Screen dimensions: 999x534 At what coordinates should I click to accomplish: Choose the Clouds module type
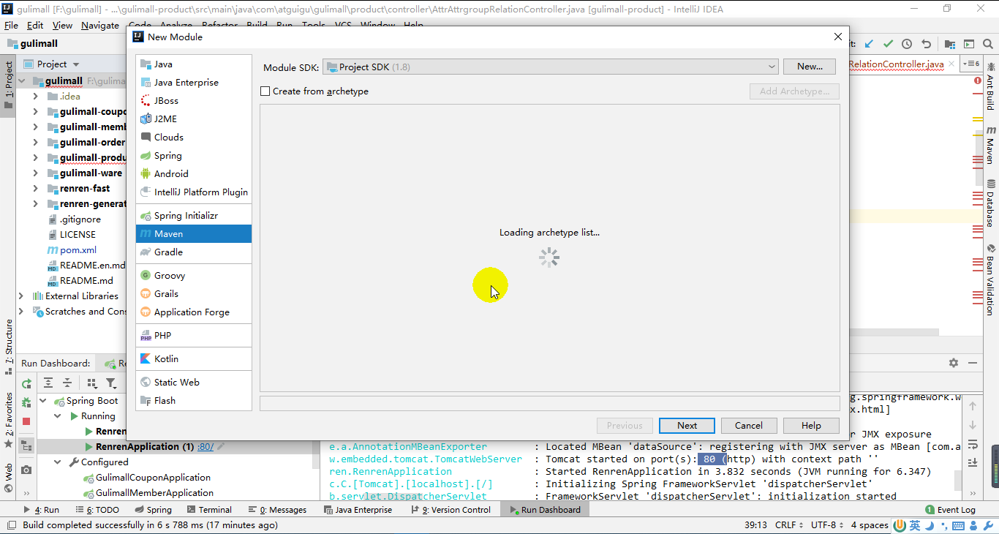tap(193, 138)
